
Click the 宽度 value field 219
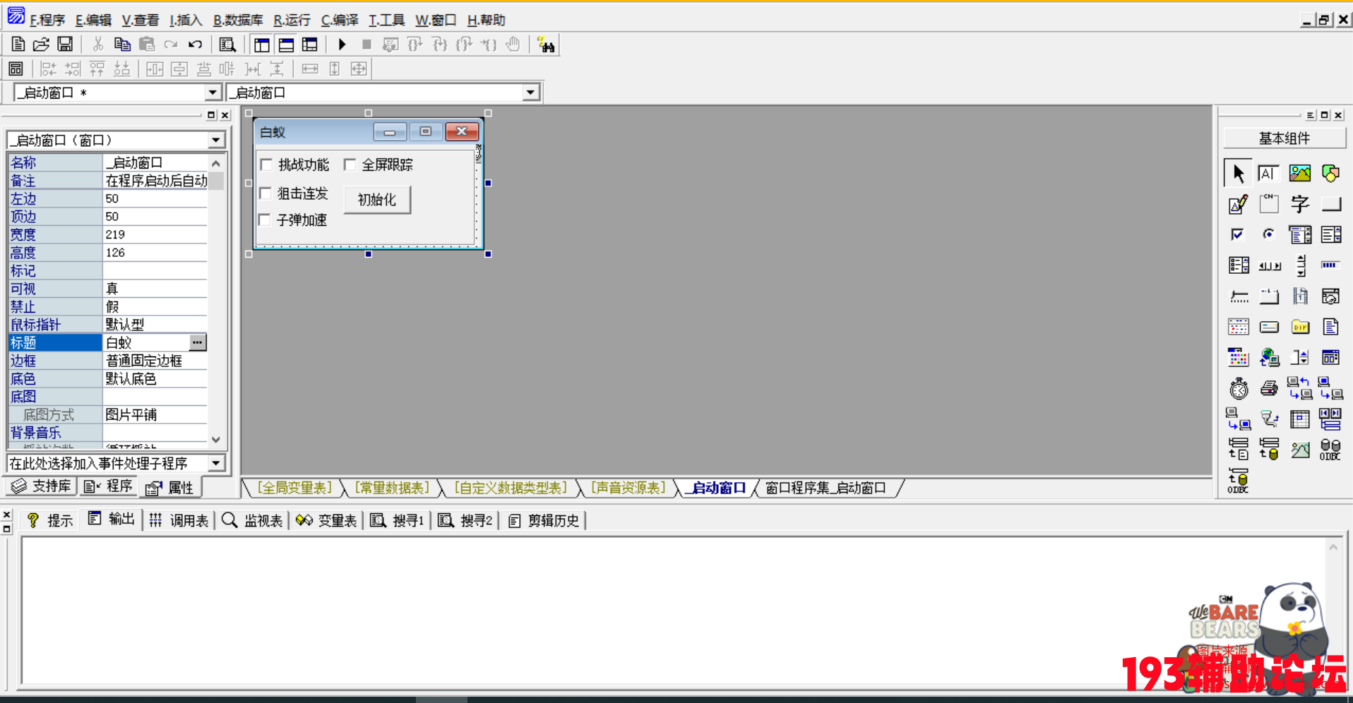point(155,234)
